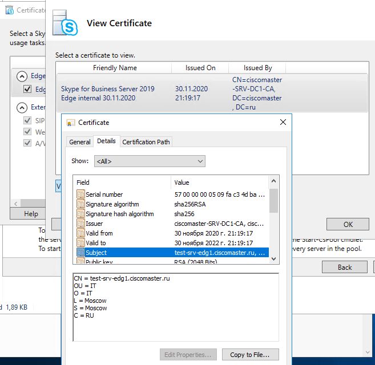This screenshot has width=375, height=365.
Task: Select the Valid from row
Action: pos(171,233)
